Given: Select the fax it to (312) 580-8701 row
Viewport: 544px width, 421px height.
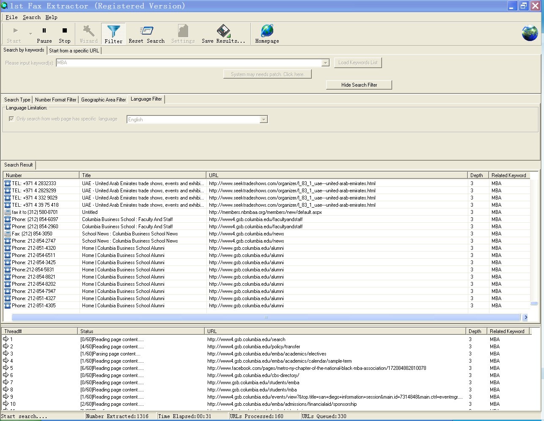Looking at the screenshot, I should [35, 212].
